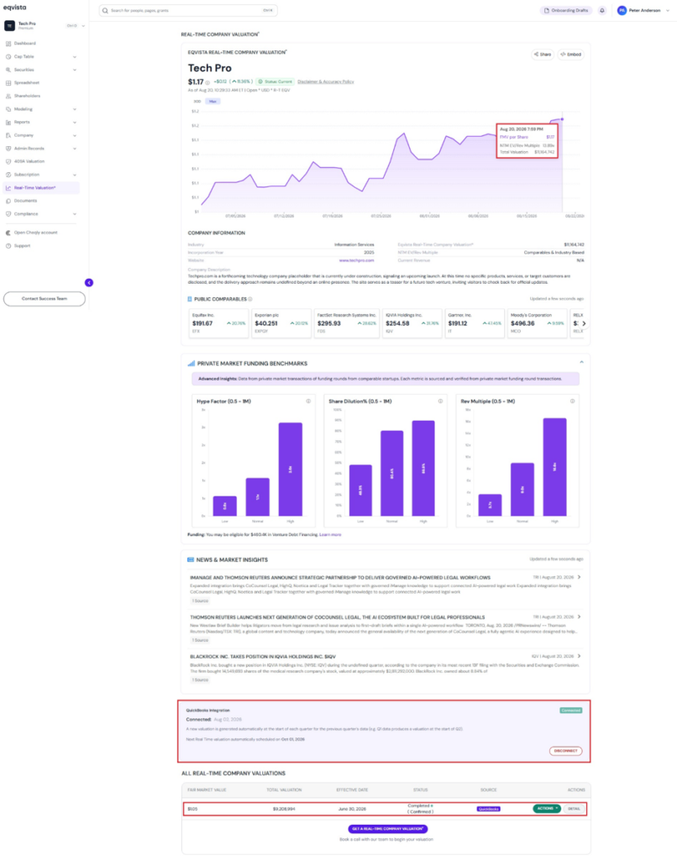Click the Documents sidebar icon

click(8, 201)
